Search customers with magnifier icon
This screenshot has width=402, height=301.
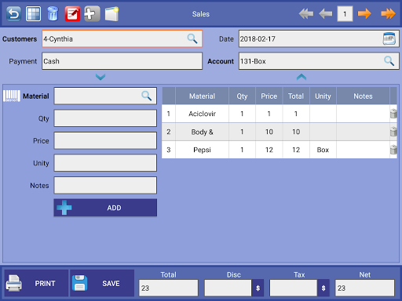point(192,38)
